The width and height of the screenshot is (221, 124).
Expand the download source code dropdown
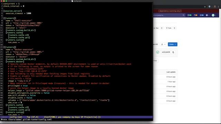coord(163,44)
